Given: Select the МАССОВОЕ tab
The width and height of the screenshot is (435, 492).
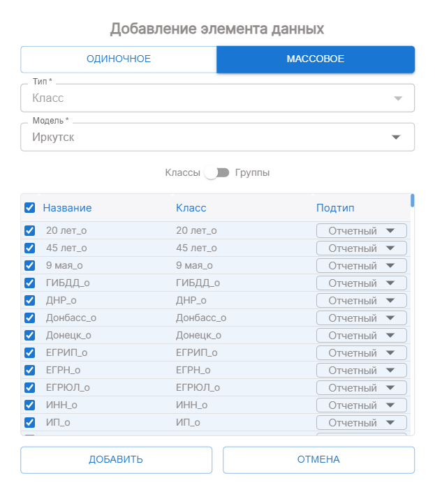Looking at the screenshot, I should pos(316,59).
